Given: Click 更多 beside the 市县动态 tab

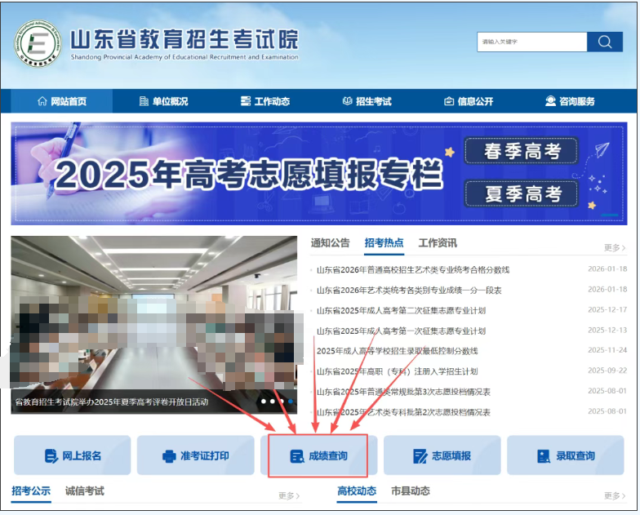Looking at the screenshot, I should pyautogui.click(x=615, y=495).
